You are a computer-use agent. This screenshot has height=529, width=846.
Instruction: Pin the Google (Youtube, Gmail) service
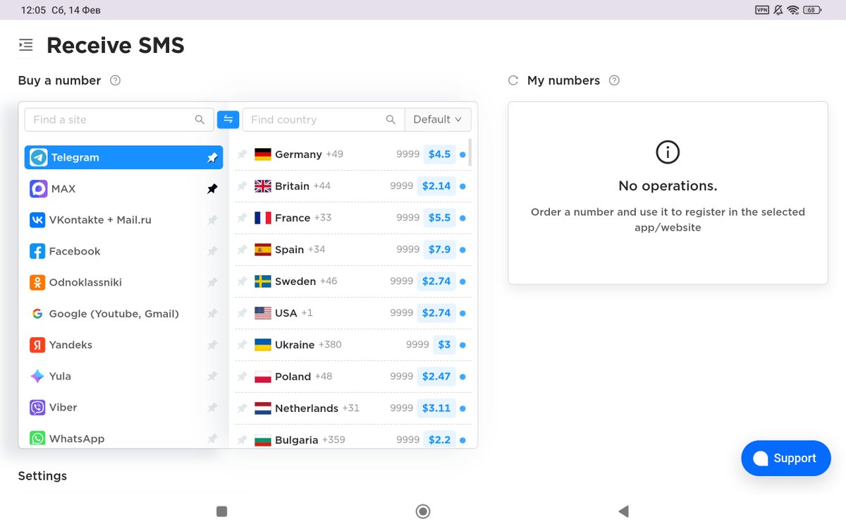tap(212, 314)
